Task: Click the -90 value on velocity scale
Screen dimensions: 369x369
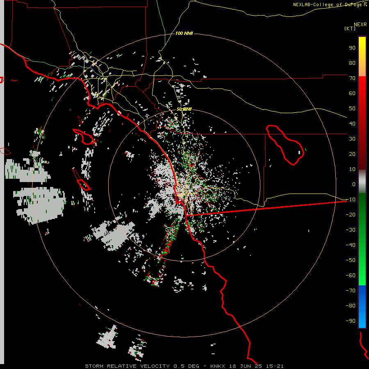Action: pyautogui.click(x=351, y=321)
